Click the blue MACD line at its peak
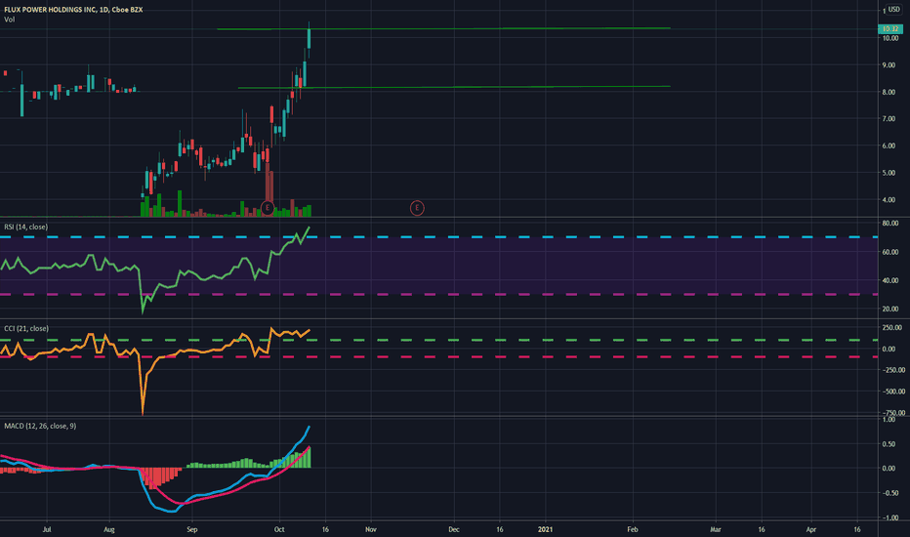The image size is (910, 537). tap(309, 428)
